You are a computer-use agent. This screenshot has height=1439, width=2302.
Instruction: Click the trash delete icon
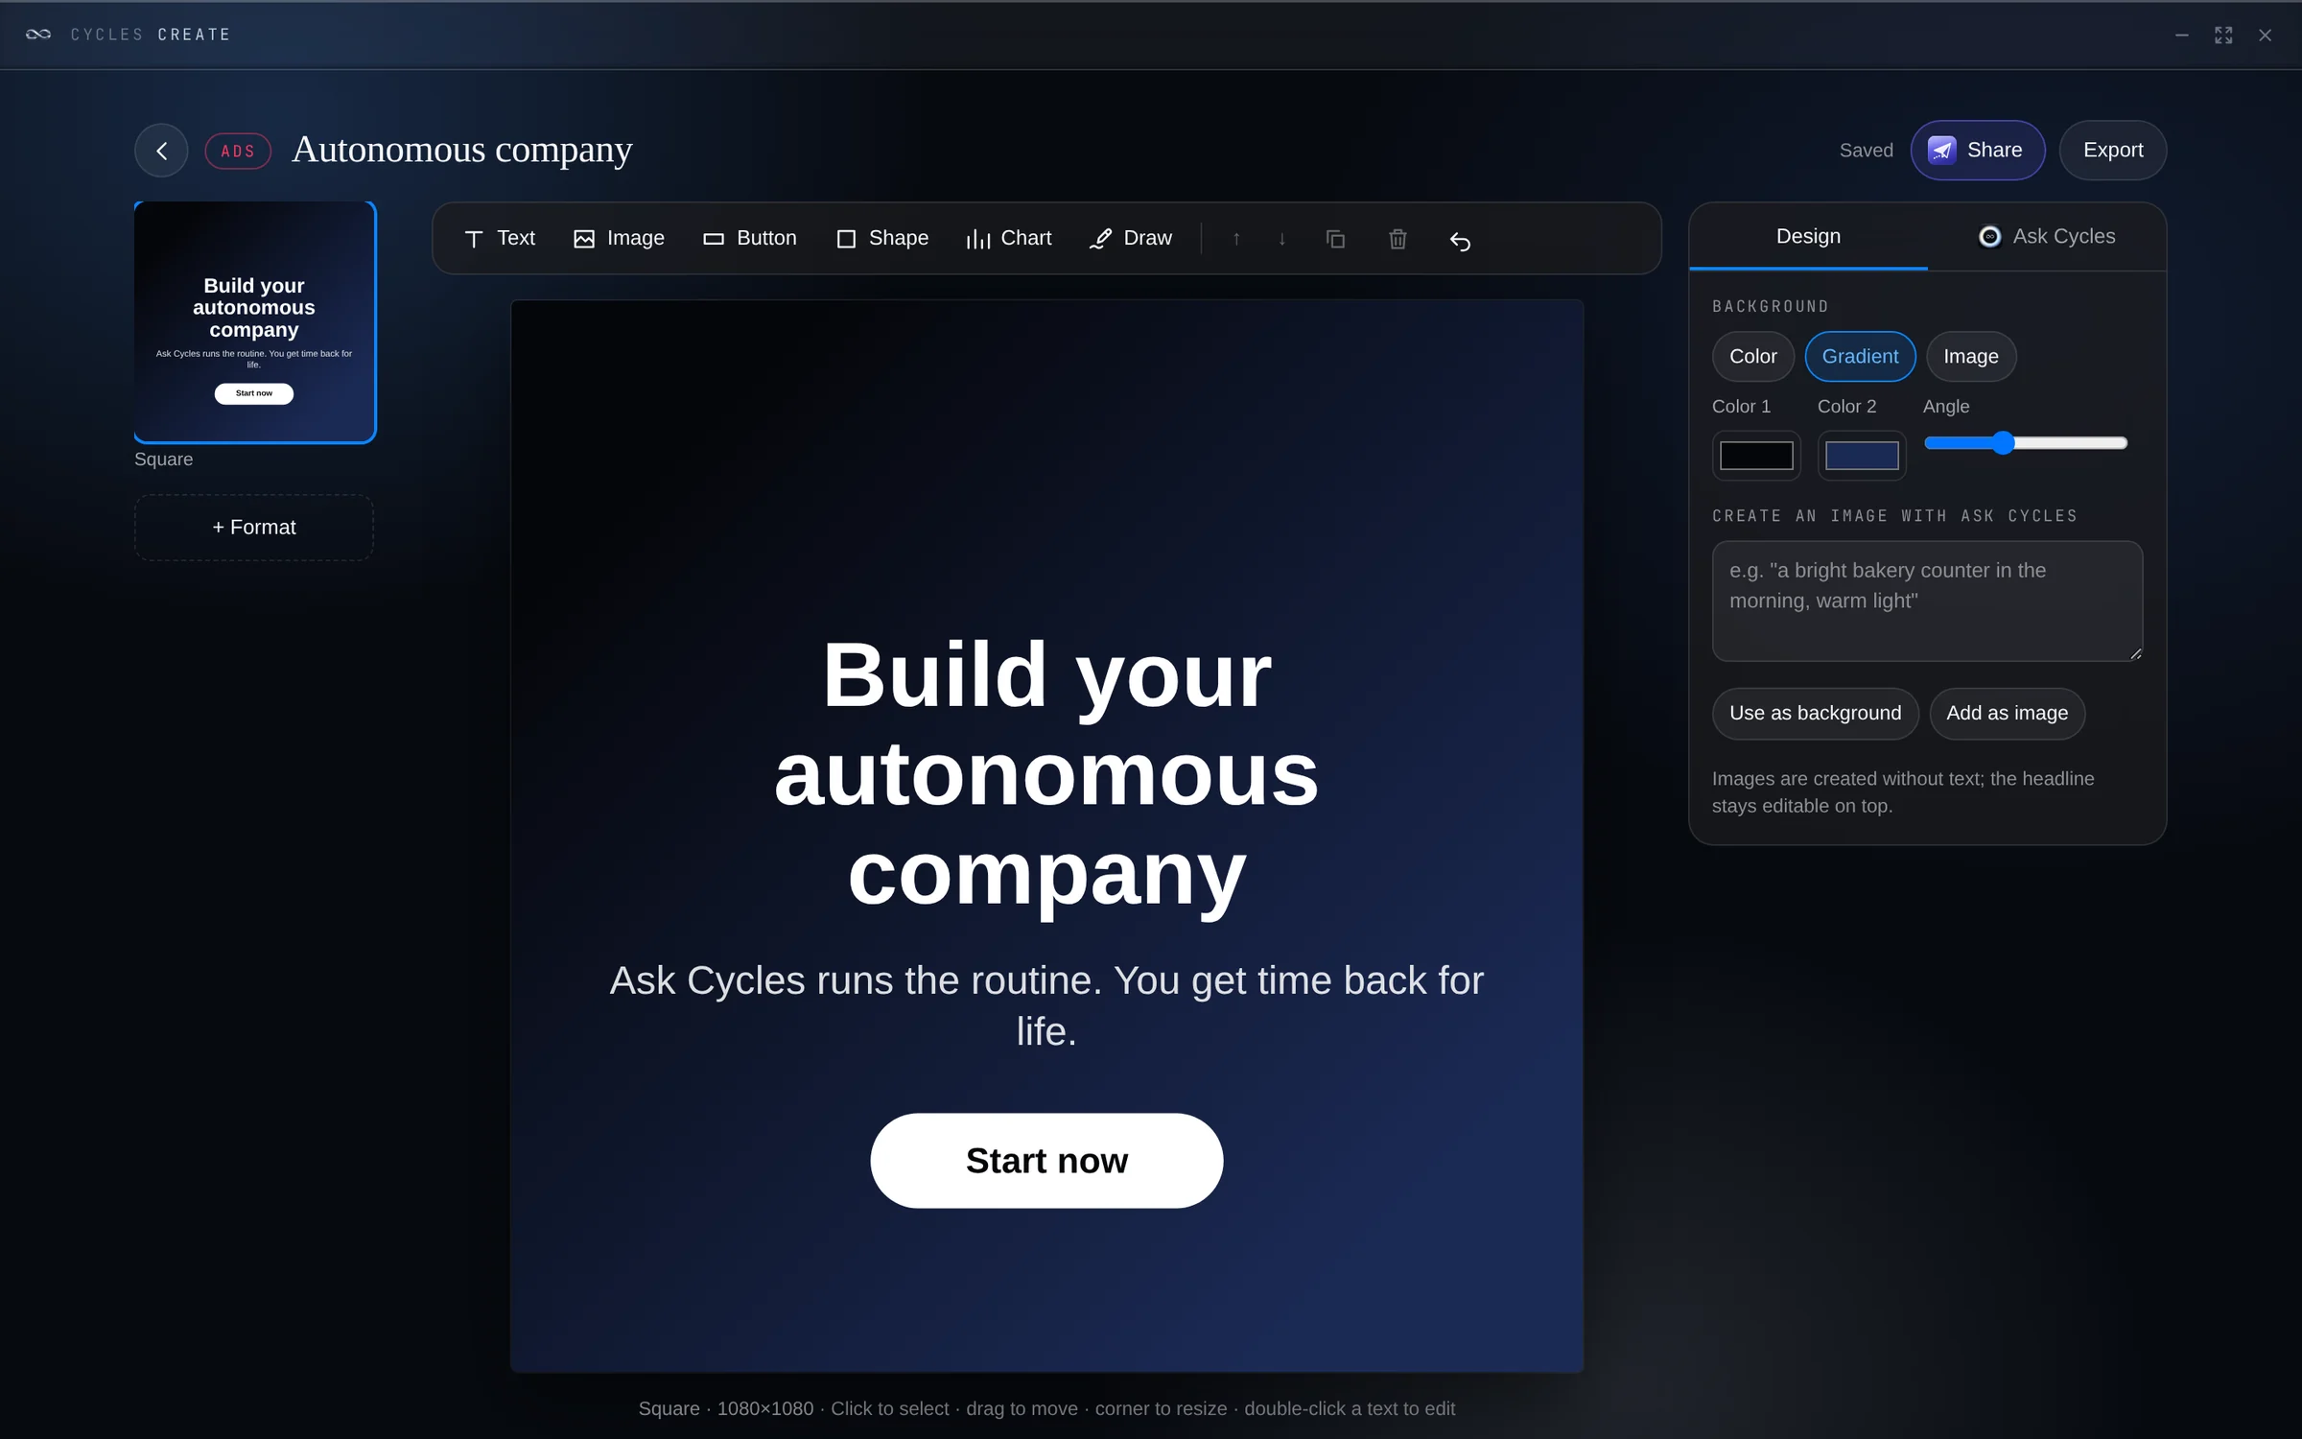click(x=1398, y=239)
